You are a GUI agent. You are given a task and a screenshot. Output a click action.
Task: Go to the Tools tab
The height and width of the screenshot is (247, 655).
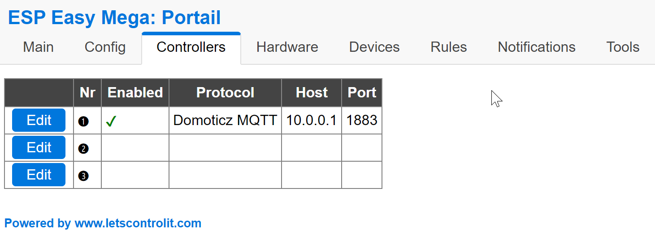[623, 47]
